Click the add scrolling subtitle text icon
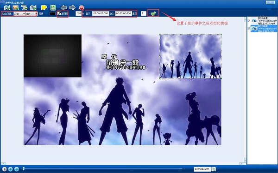The image size is (278, 173). pyautogui.click(x=33, y=7)
